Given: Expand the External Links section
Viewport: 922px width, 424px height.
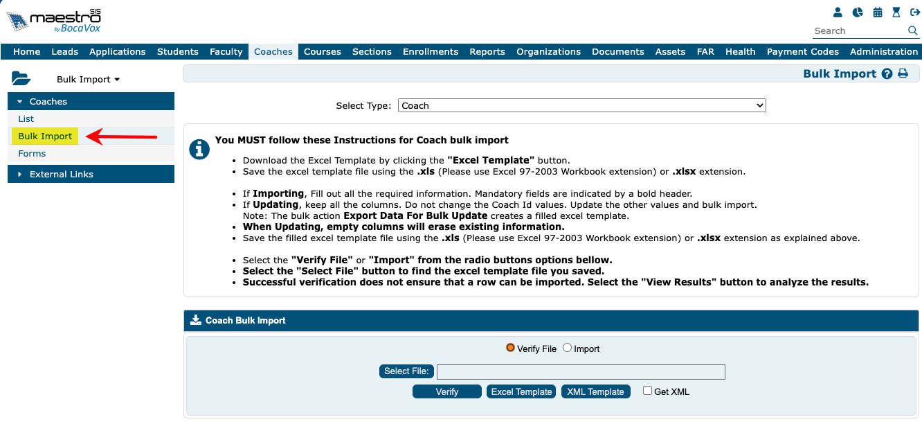Looking at the screenshot, I should pyautogui.click(x=61, y=174).
